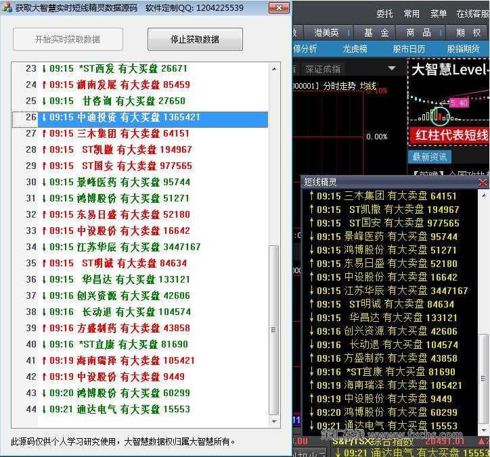Click 江苏华辰 3447167 in 短线精灵 panel
Viewport: 490px width, 457px height.
[x=388, y=291]
